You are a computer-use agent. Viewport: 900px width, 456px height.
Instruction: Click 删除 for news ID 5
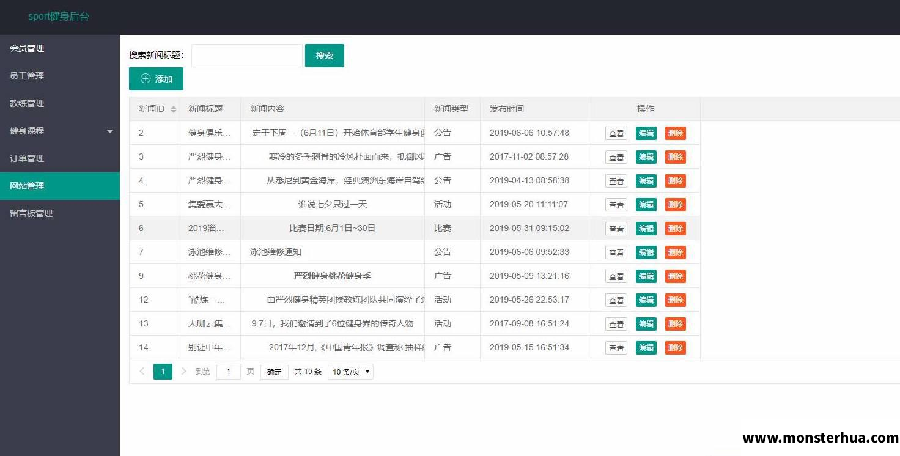tap(676, 205)
